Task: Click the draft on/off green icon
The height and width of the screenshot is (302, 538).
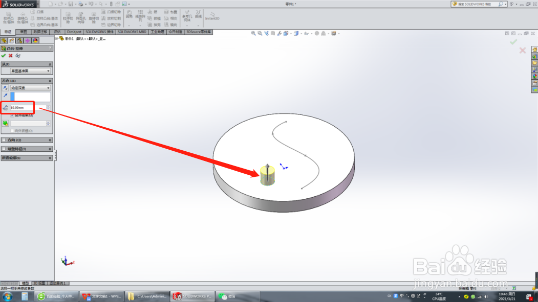Action: 5,123
